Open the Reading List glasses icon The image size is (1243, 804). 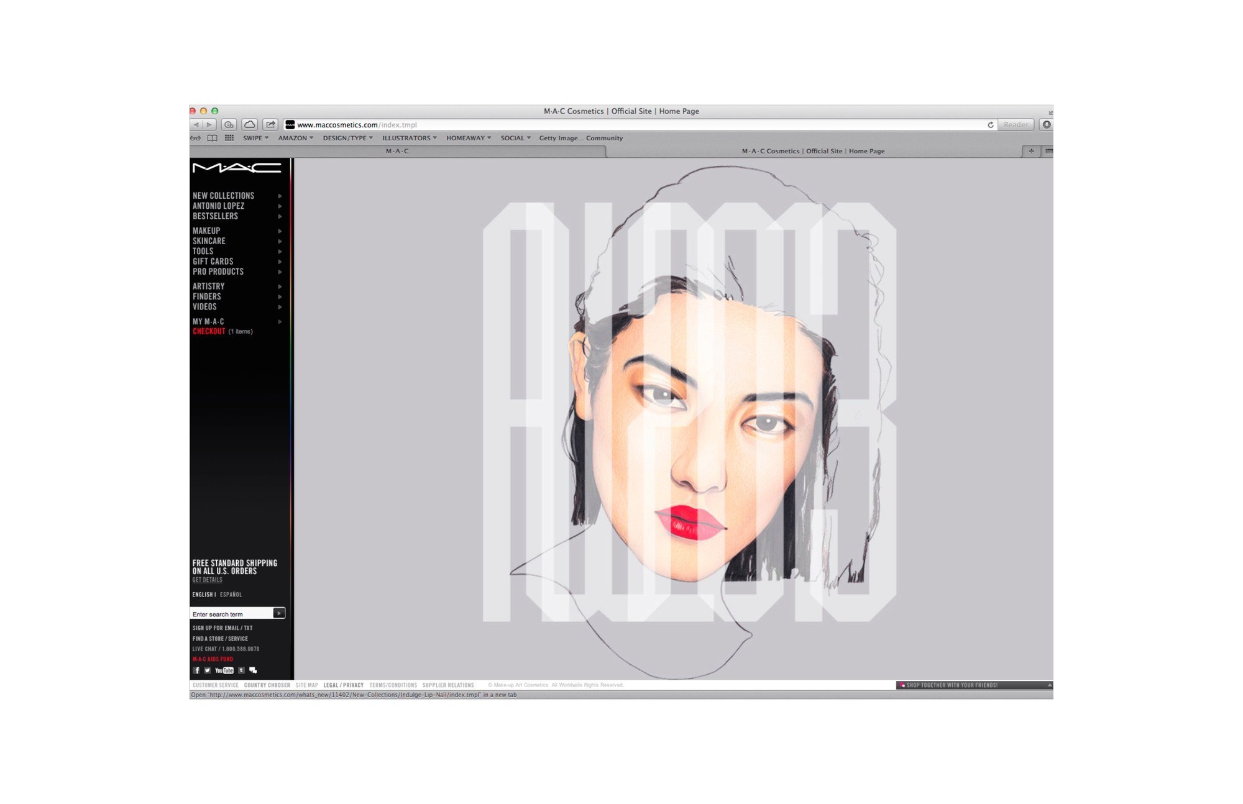click(x=196, y=138)
